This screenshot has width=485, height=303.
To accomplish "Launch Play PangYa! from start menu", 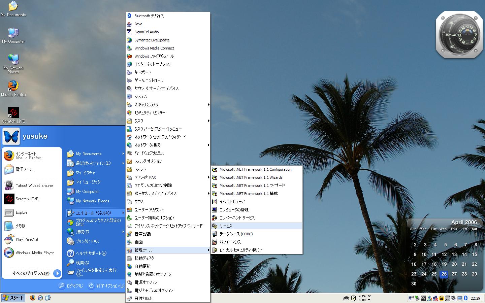I will [x=32, y=239].
